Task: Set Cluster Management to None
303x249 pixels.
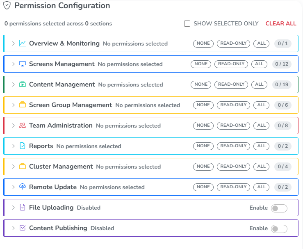Action: coord(203,167)
